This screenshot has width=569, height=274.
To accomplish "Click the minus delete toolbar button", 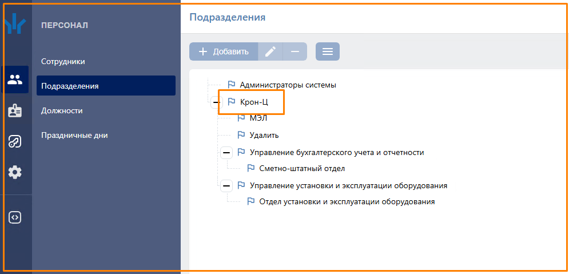I will tap(295, 51).
